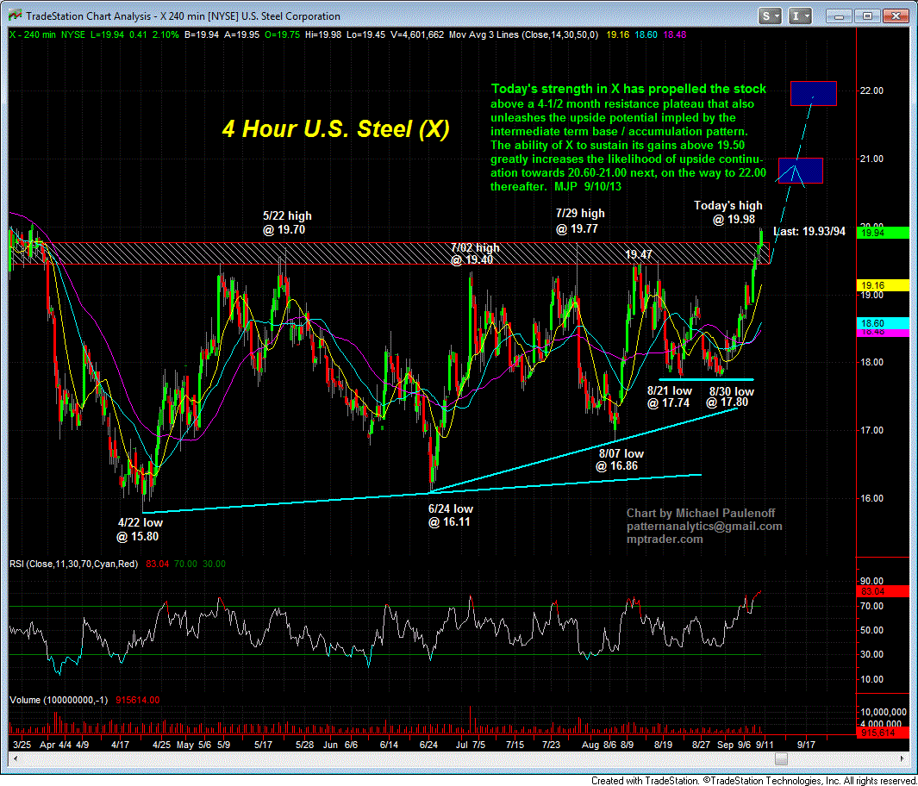Click the magenta 18.48 moving average value in status line
918x786 pixels.
coord(675,35)
